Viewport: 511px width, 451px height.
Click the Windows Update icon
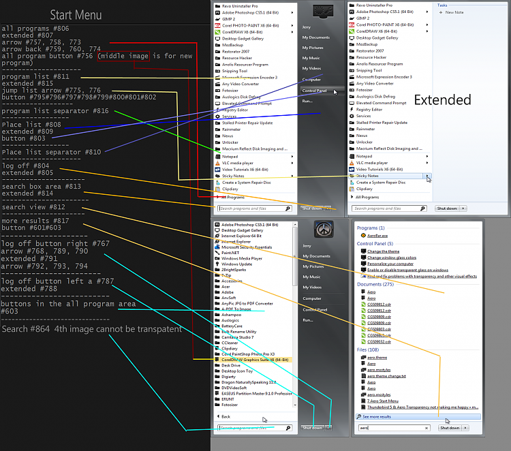[x=217, y=264]
